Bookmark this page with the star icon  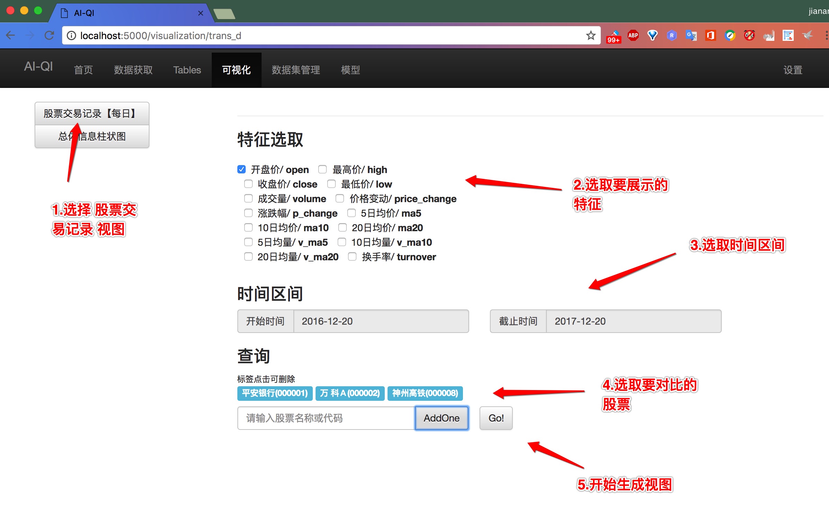pyautogui.click(x=591, y=35)
